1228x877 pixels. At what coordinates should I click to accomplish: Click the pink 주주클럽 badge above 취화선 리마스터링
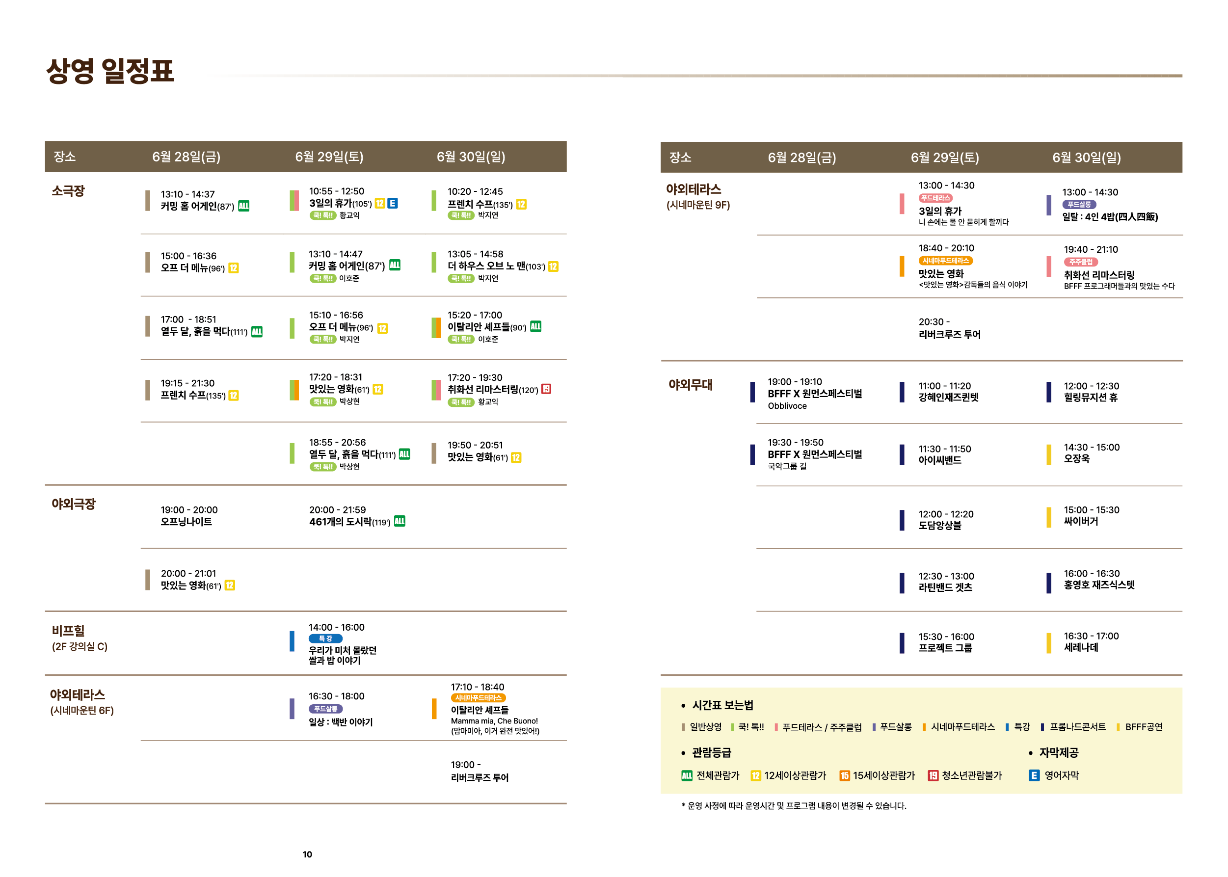click(x=1081, y=262)
